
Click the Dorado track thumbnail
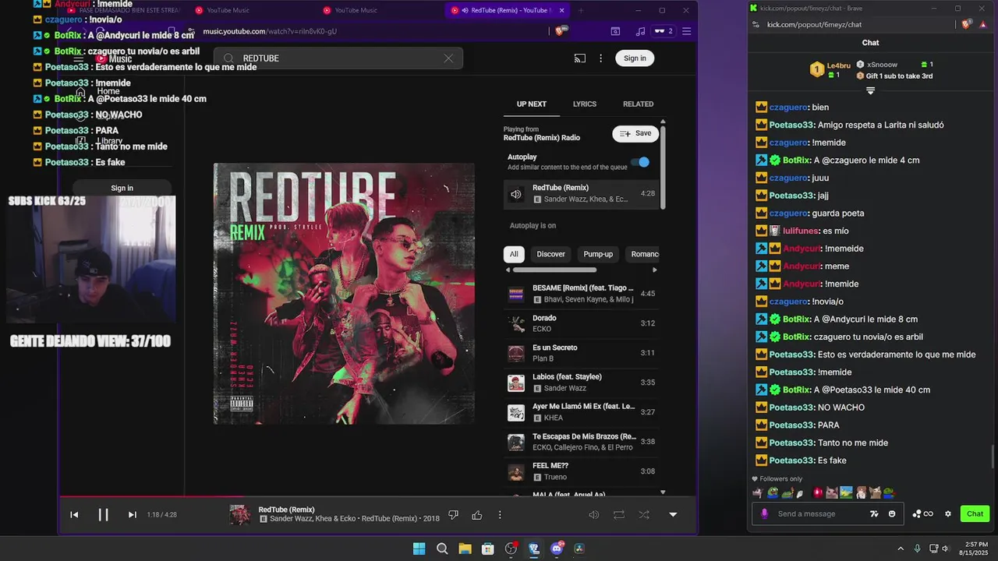coord(516,323)
